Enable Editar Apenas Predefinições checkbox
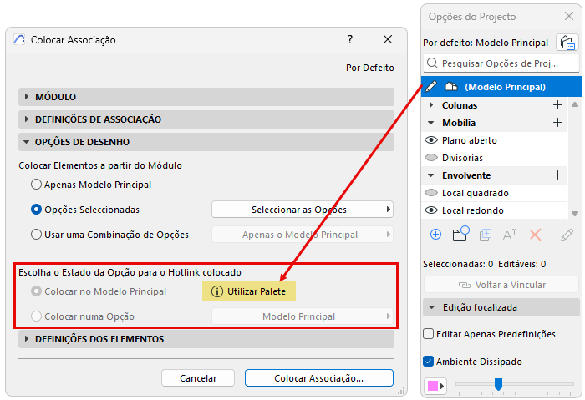Viewport: 585px width, 400px height. [x=429, y=334]
